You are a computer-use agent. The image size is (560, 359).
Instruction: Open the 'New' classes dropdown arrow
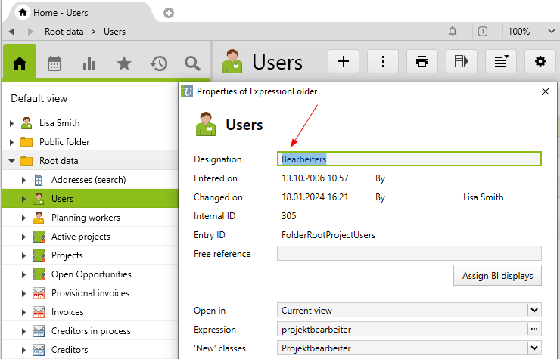coord(534,348)
